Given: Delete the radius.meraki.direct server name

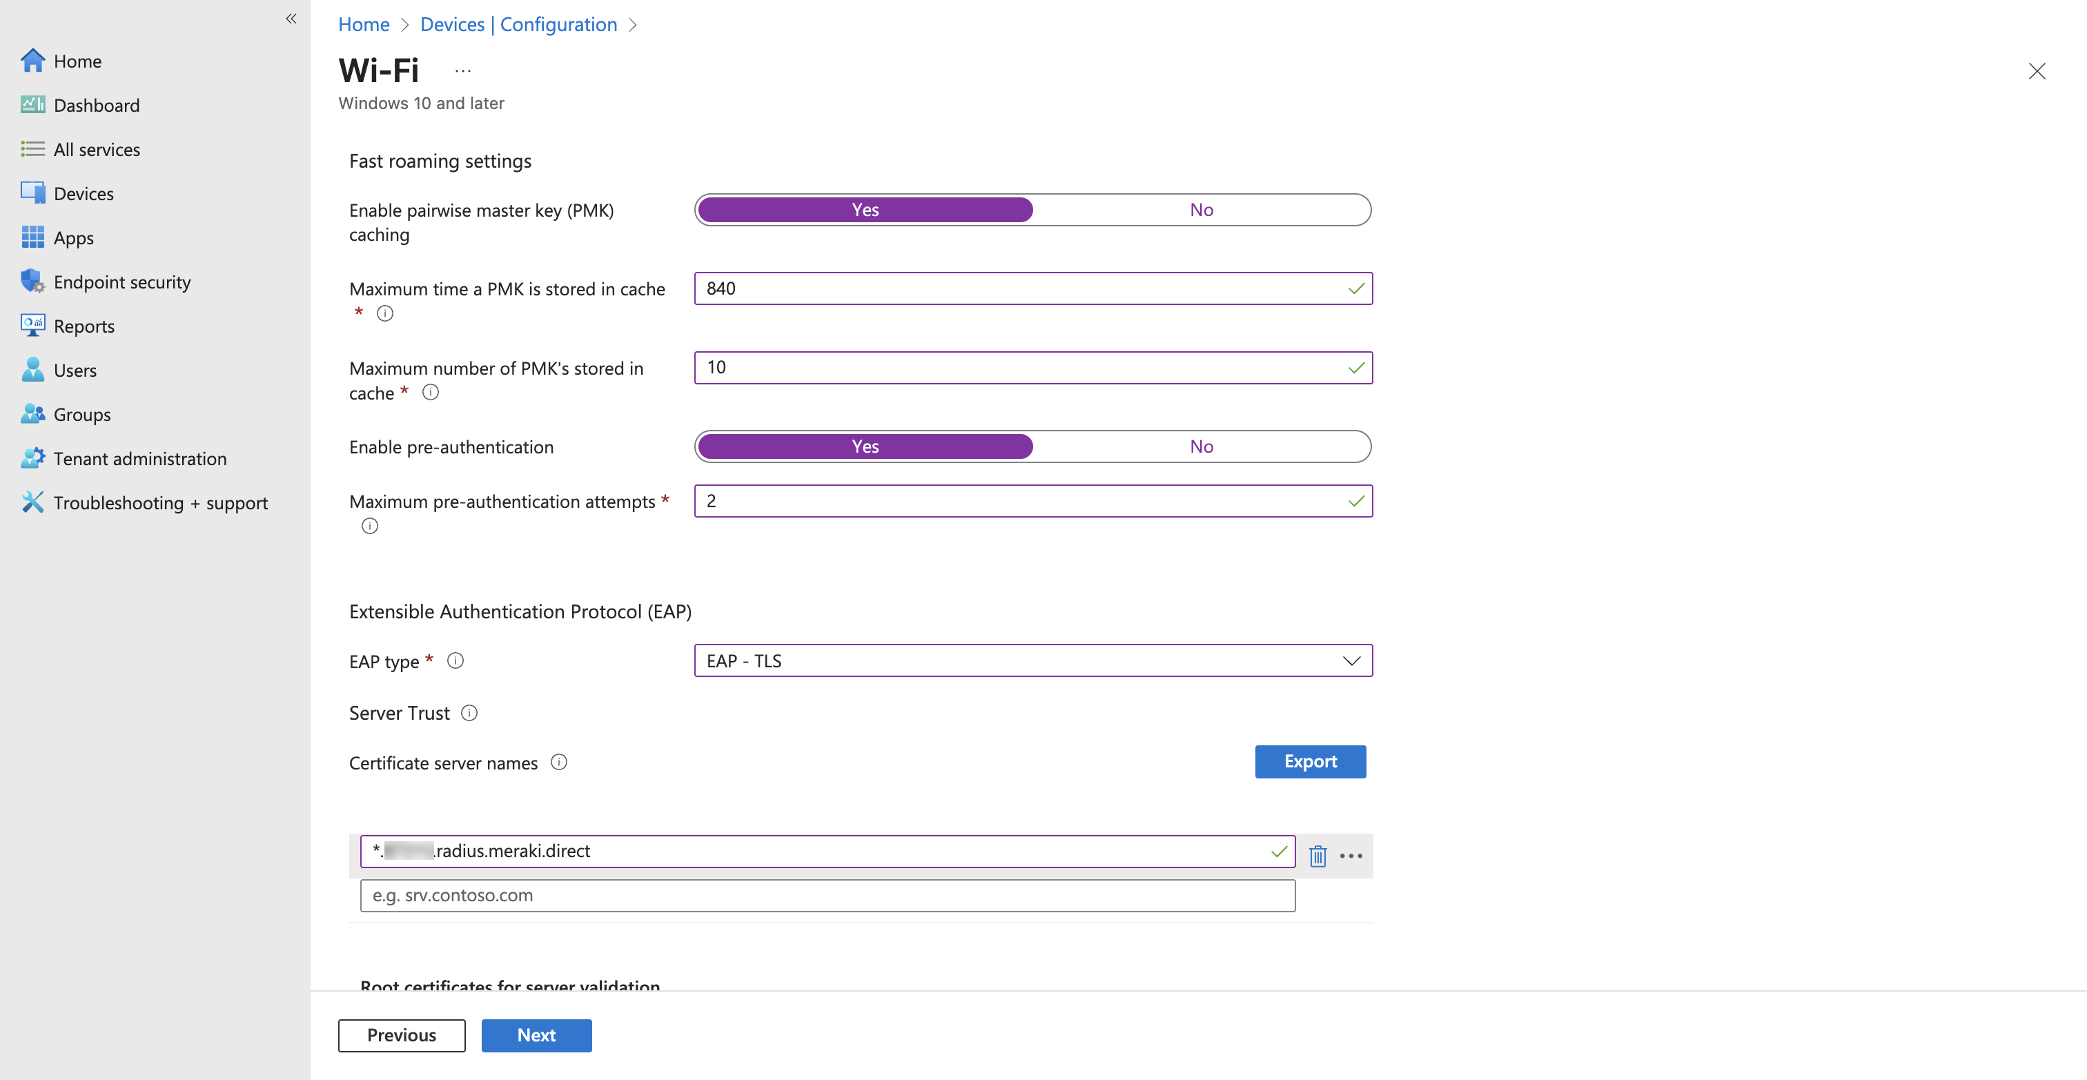Looking at the screenshot, I should point(1317,856).
